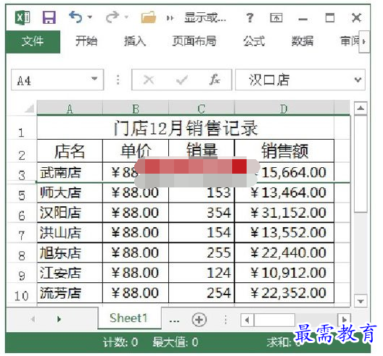This screenshot has height=356, width=383.
Task: Open the 文件 menu tab
Action: (33, 41)
